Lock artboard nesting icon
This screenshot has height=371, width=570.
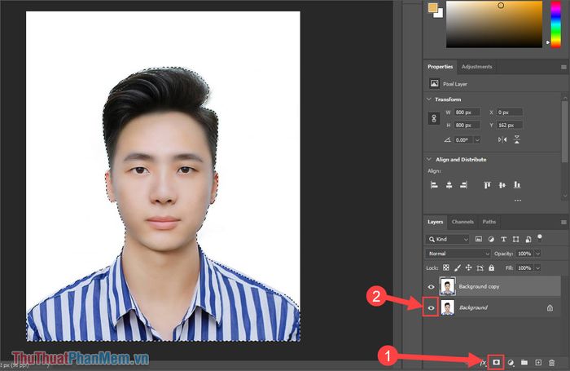480,268
